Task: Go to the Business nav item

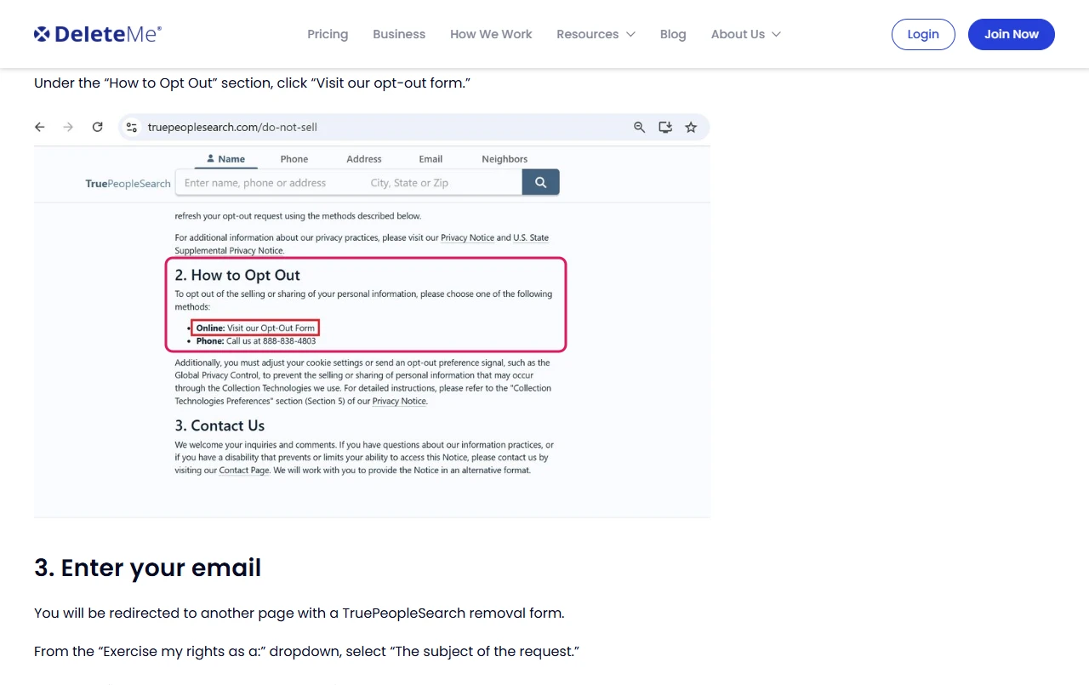Action: pos(399,34)
